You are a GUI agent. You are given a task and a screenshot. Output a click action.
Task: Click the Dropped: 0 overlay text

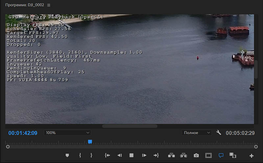(x=24, y=45)
